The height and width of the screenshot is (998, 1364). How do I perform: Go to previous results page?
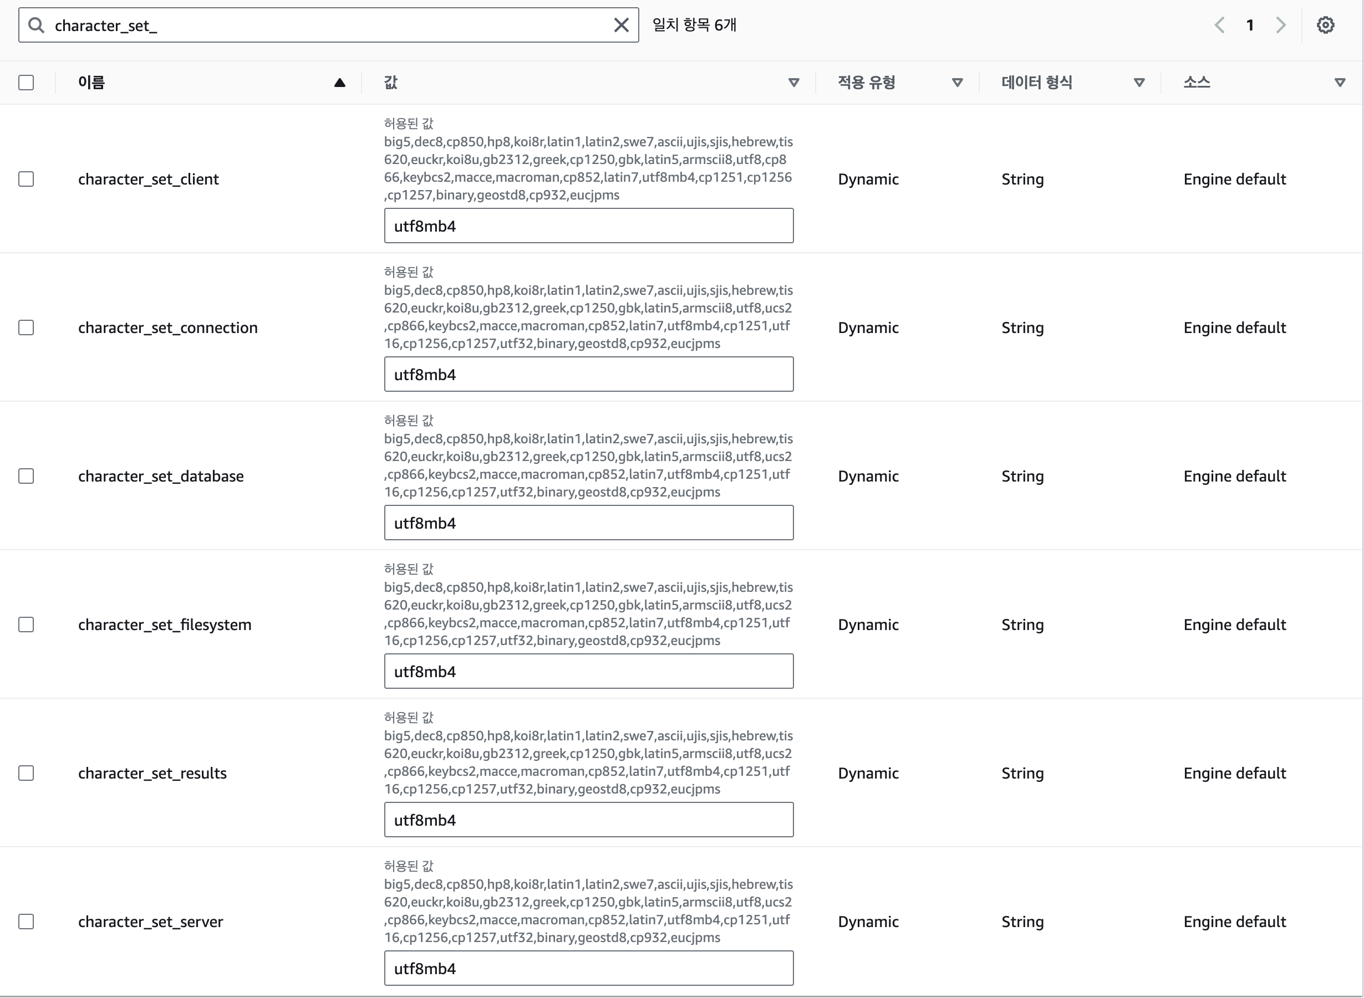click(1219, 25)
